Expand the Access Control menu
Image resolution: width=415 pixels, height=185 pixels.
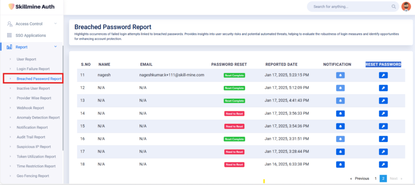(x=55, y=24)
